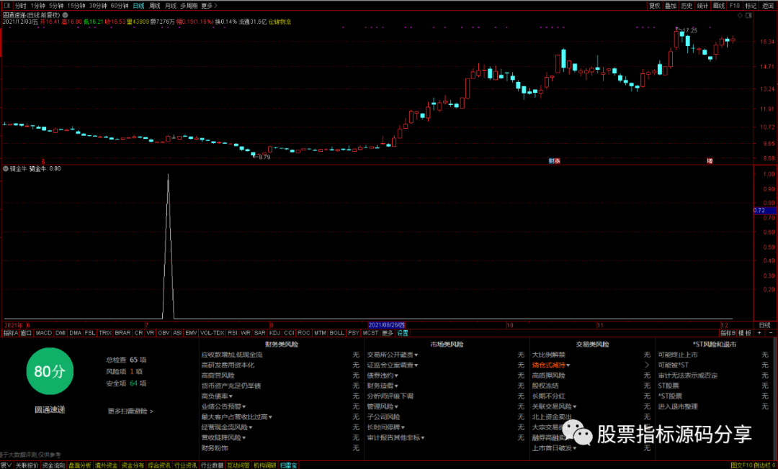Open the 更多扫雷避险 link
This screenshot has width=778, height=469.
(x=130, y=411)
